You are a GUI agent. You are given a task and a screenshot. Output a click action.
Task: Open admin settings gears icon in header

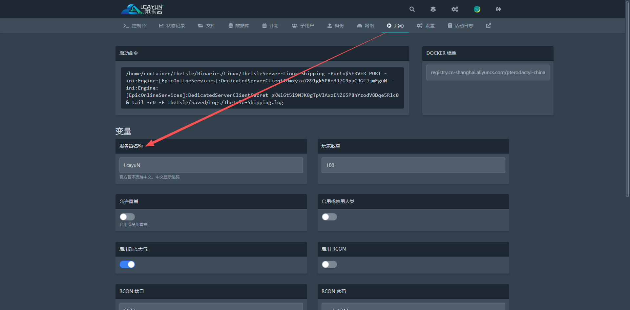pos(454,9)
